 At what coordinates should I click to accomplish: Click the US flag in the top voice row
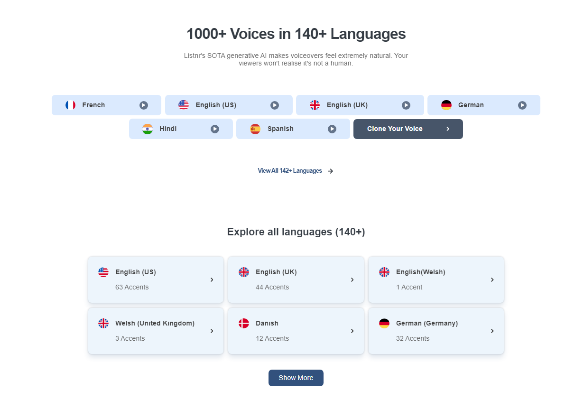[x=184, y=105]
